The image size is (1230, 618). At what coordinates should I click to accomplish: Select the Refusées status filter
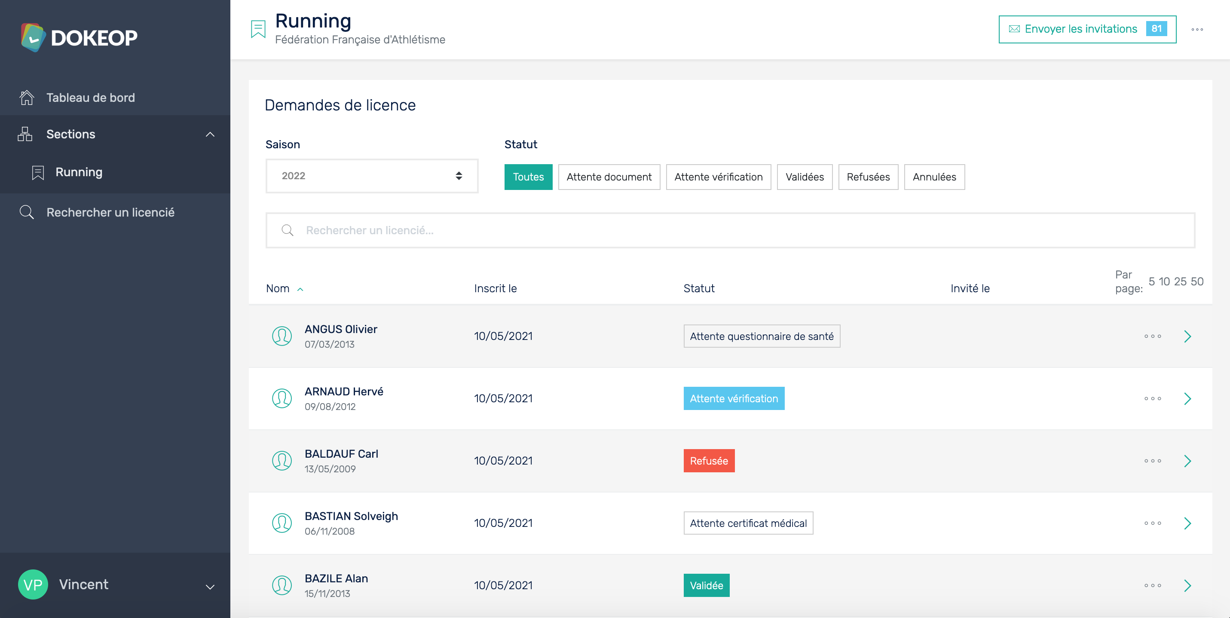coord(867,177)
